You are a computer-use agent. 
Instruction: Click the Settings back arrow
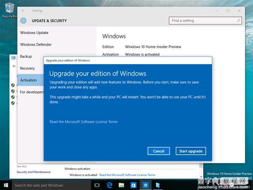coord(23,11)
